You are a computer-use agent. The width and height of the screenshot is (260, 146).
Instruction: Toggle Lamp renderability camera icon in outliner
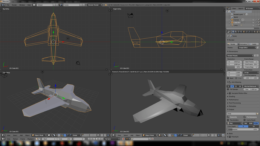click(x=258, y=25)
